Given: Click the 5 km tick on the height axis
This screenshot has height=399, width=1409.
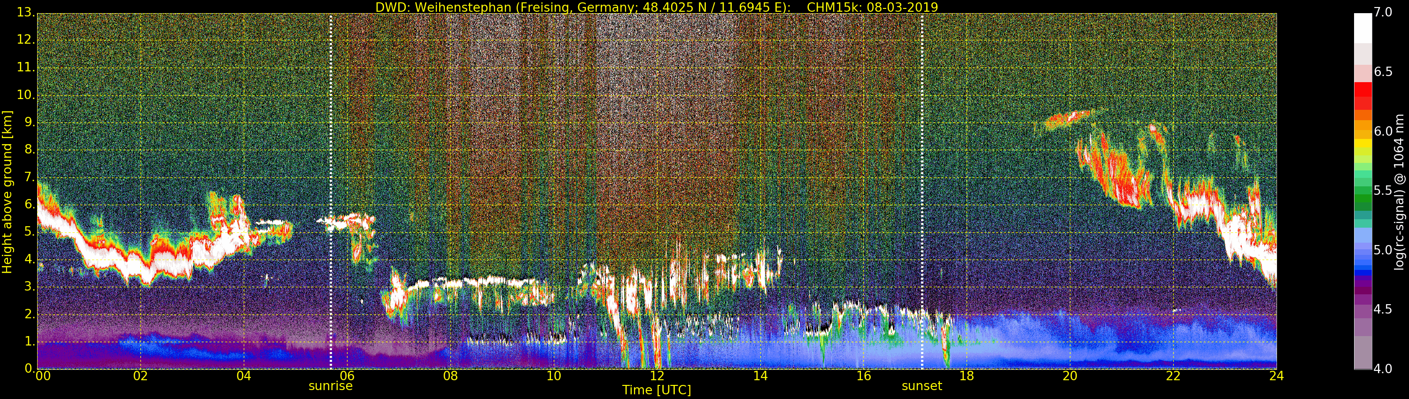Looking at the screenshot, I should pos(29,232).
